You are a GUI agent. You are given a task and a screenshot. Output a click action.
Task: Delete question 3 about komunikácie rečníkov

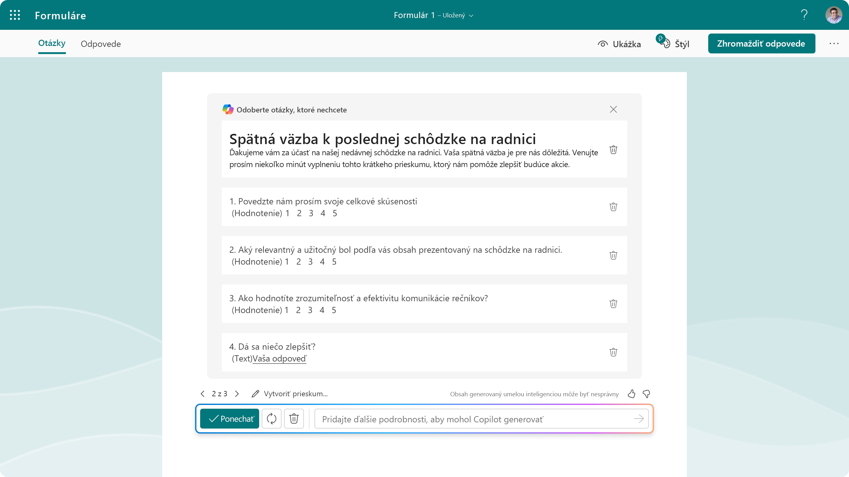click(x=613, y=304)
